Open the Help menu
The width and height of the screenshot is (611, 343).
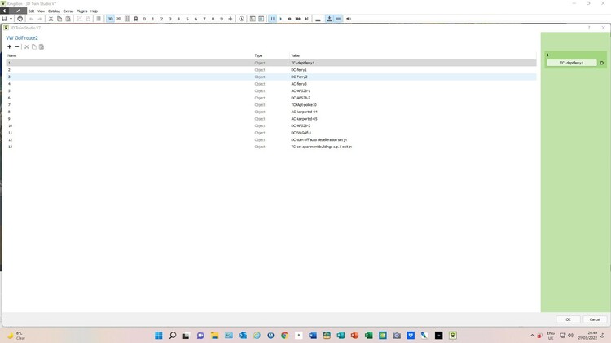[x=94, y=11]
